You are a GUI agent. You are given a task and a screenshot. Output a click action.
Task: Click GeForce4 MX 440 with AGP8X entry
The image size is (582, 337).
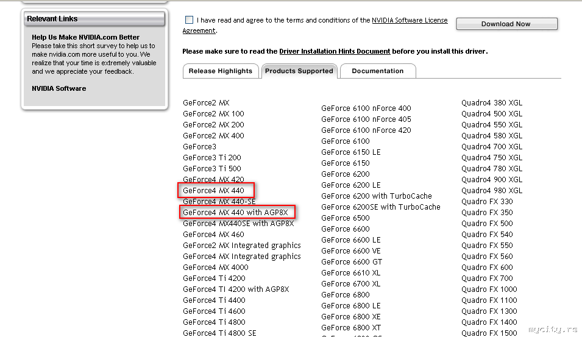[235, 212]
